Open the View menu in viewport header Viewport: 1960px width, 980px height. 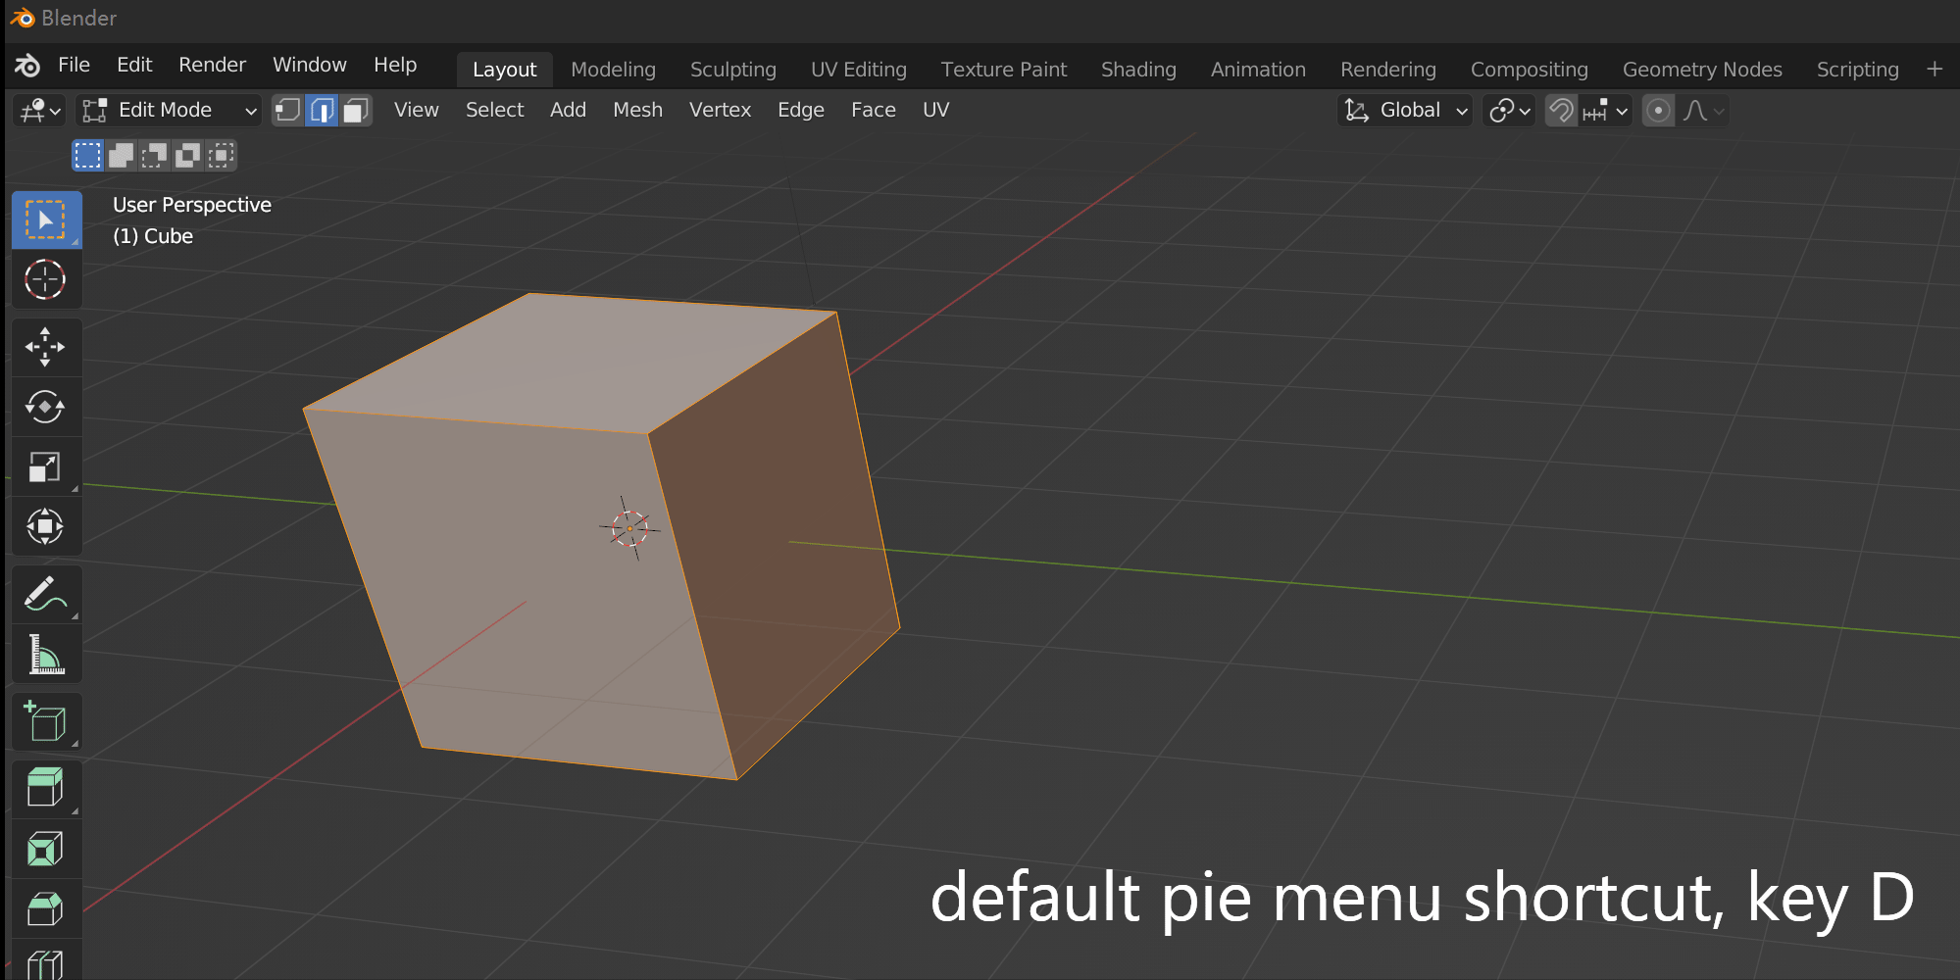pos(416,110)
